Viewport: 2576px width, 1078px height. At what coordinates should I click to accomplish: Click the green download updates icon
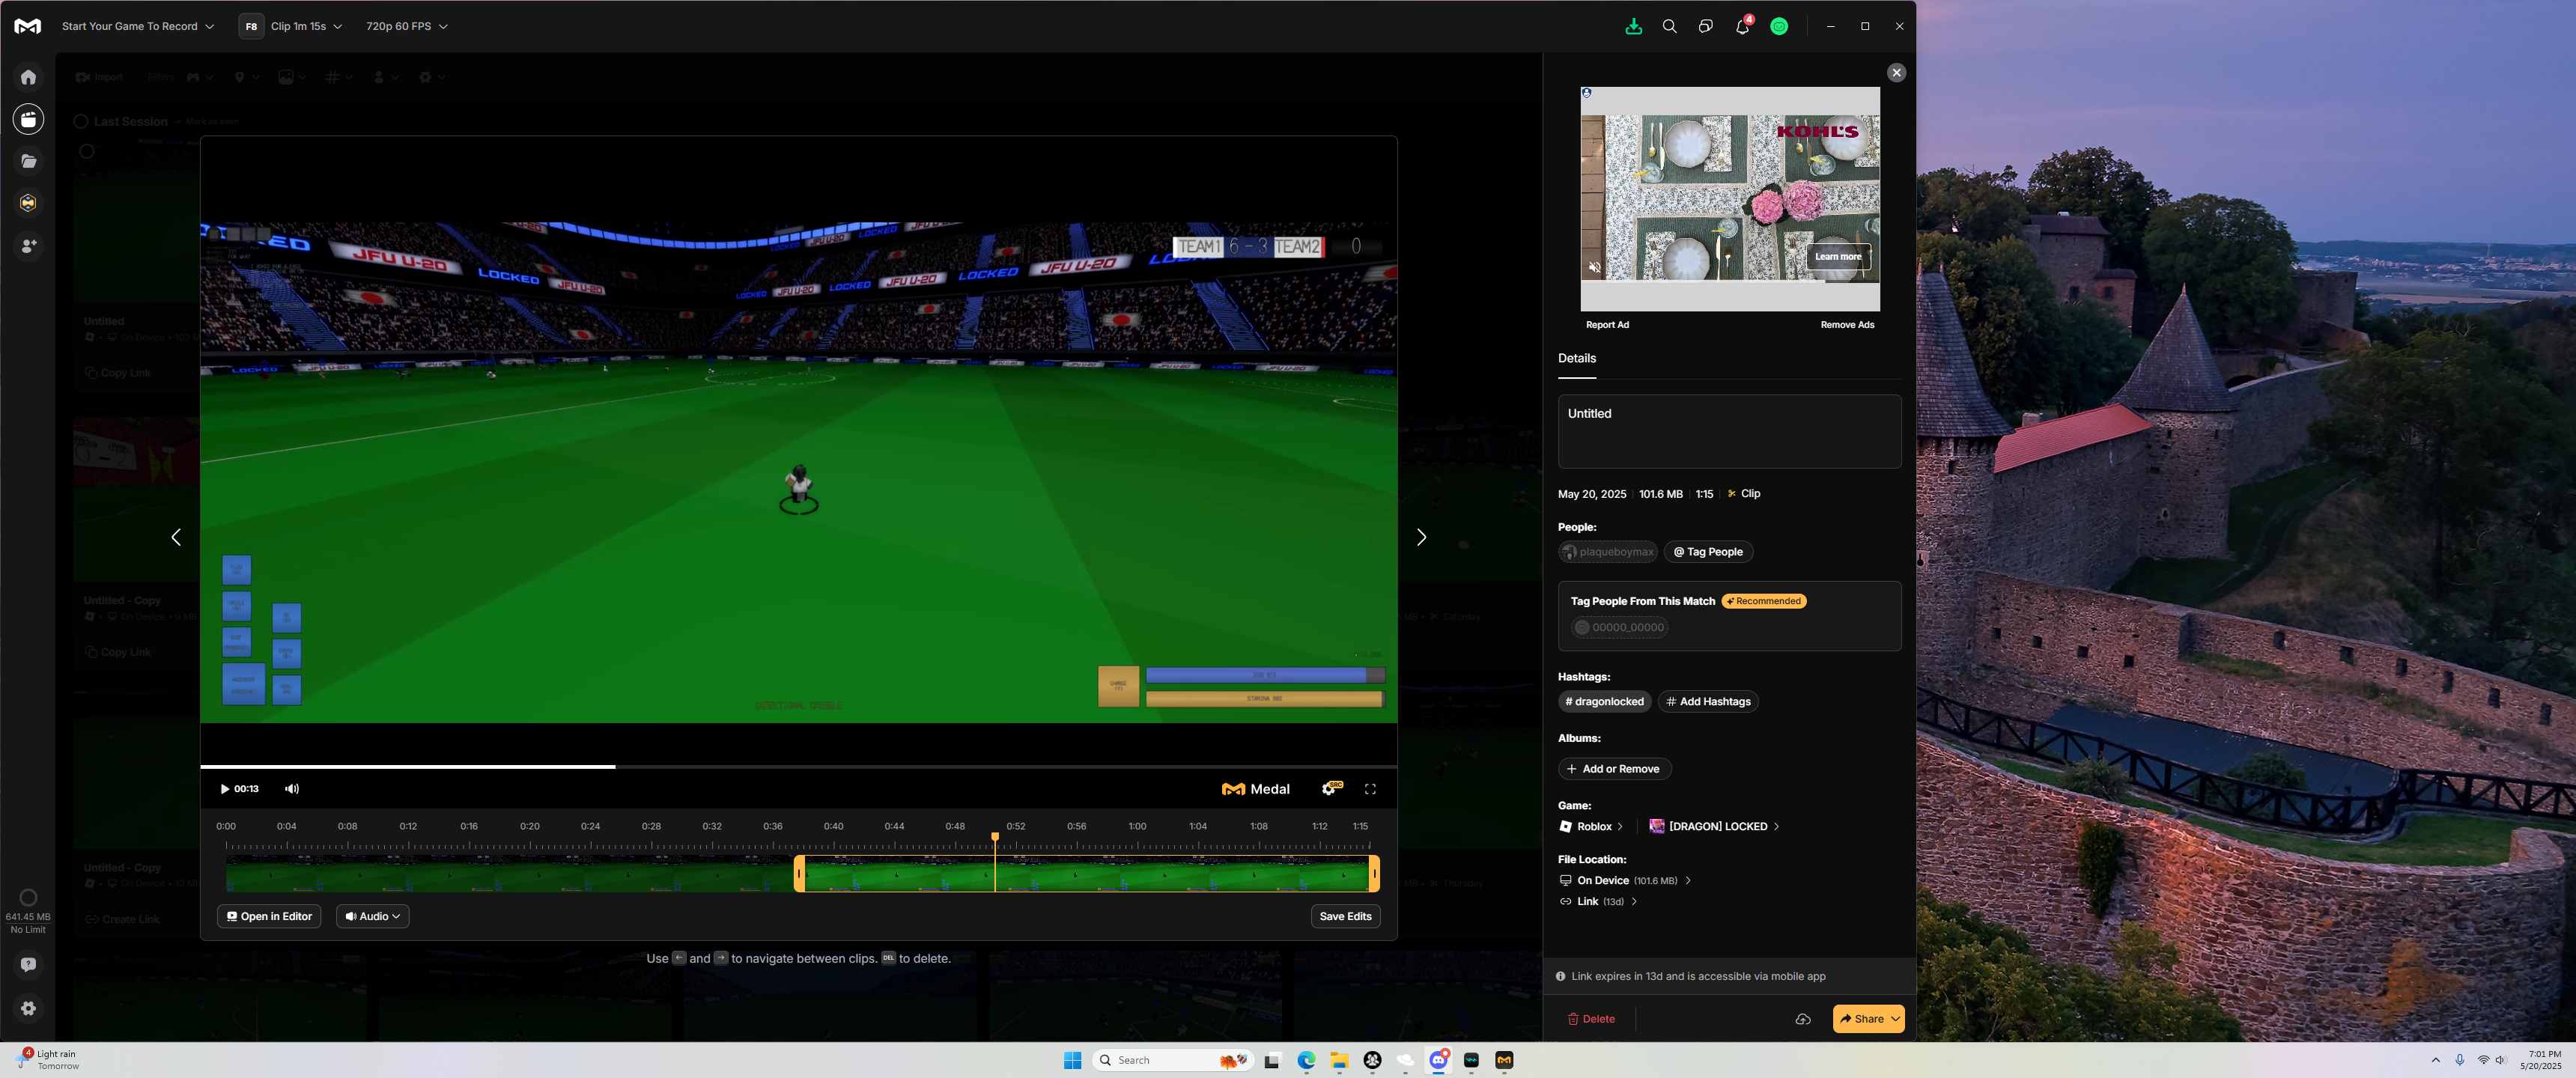click(x=1633, y=27)
